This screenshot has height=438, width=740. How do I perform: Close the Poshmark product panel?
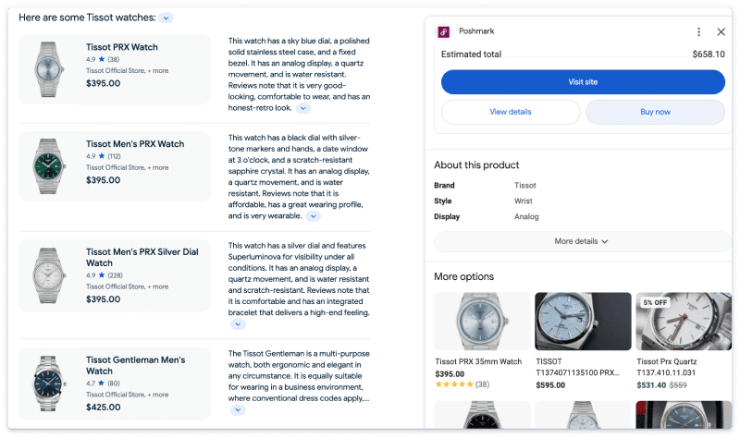721,31
